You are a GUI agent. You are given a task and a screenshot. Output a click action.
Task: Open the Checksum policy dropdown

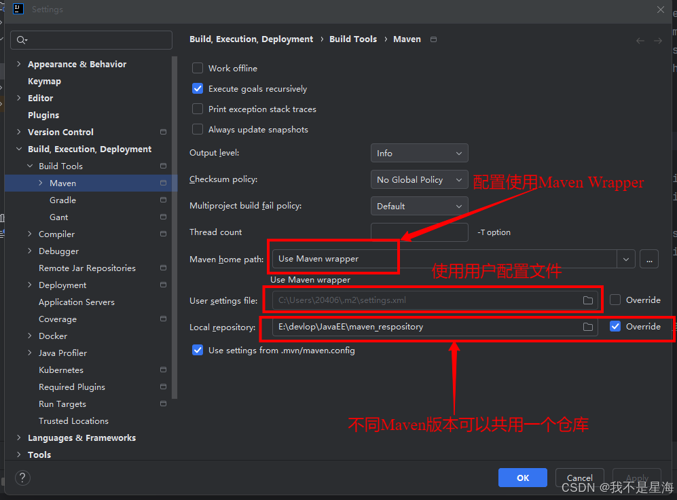click(x=419, y=179)
